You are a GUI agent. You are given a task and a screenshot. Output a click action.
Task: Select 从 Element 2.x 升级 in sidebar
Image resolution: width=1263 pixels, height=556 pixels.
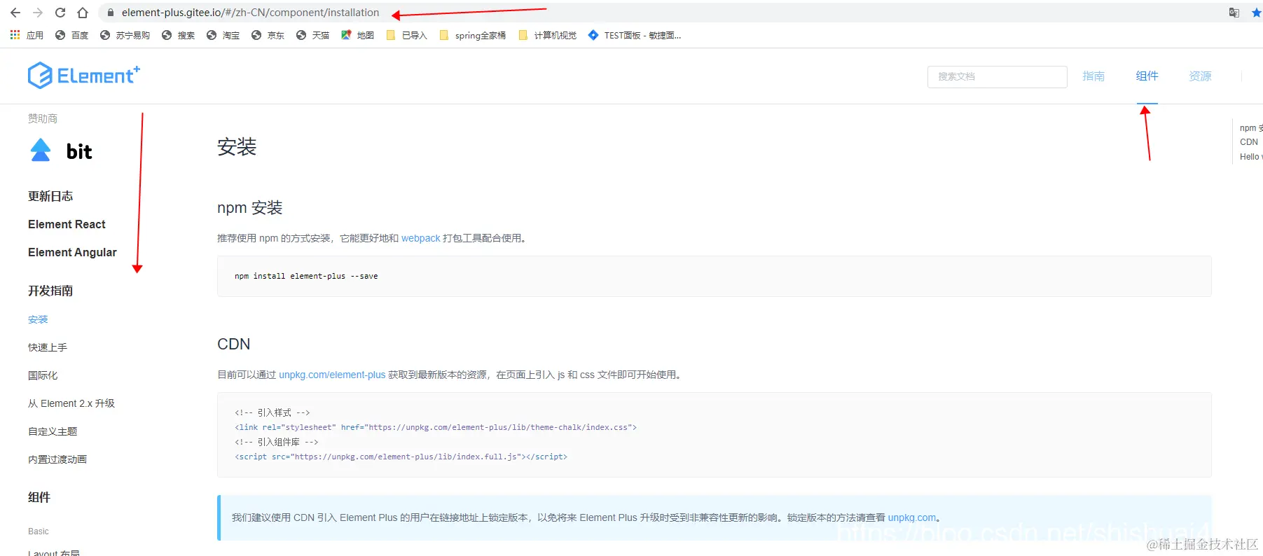71,403
